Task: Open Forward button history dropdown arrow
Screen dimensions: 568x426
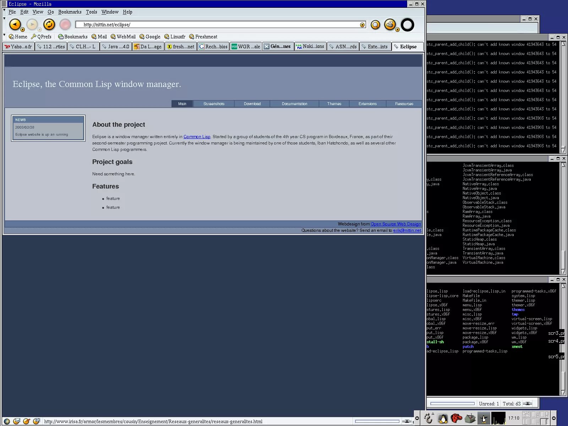Action: (39, 30)
